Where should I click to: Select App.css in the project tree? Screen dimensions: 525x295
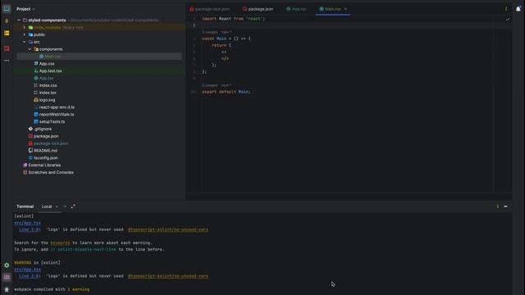tap(47, 64)
